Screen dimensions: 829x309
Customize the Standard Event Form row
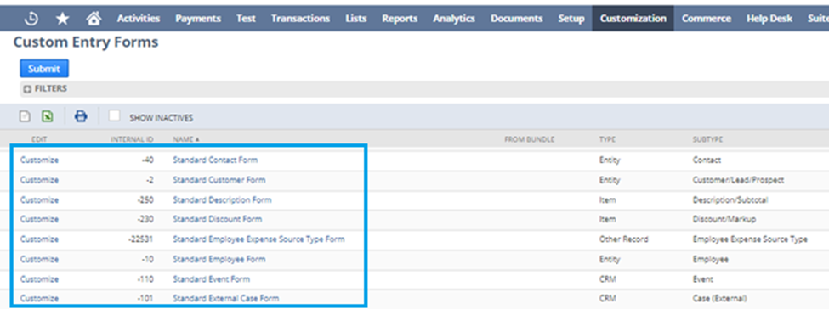40,279
